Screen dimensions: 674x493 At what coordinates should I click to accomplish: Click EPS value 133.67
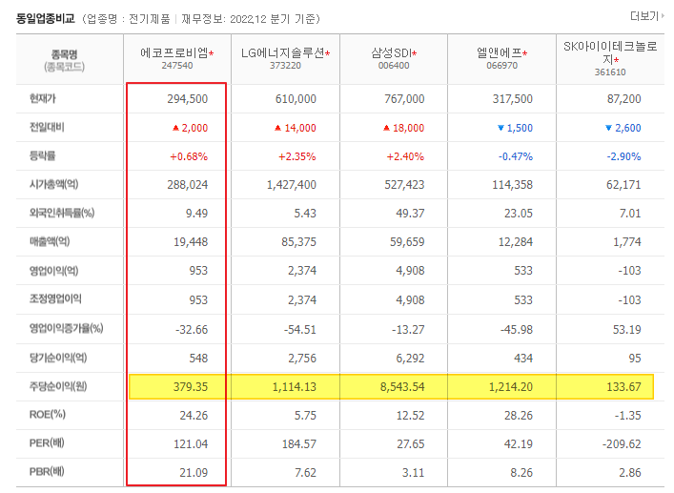tap(623, 387)
